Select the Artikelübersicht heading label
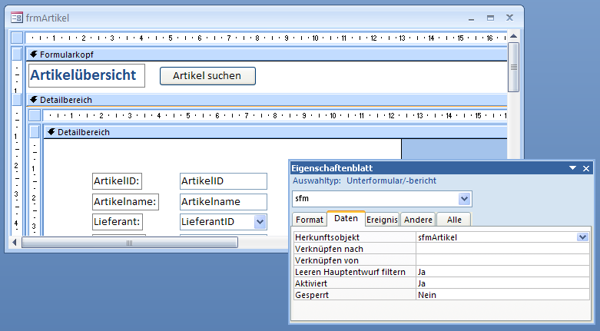Viewport: 600px width, 331px height. point(86,75)
